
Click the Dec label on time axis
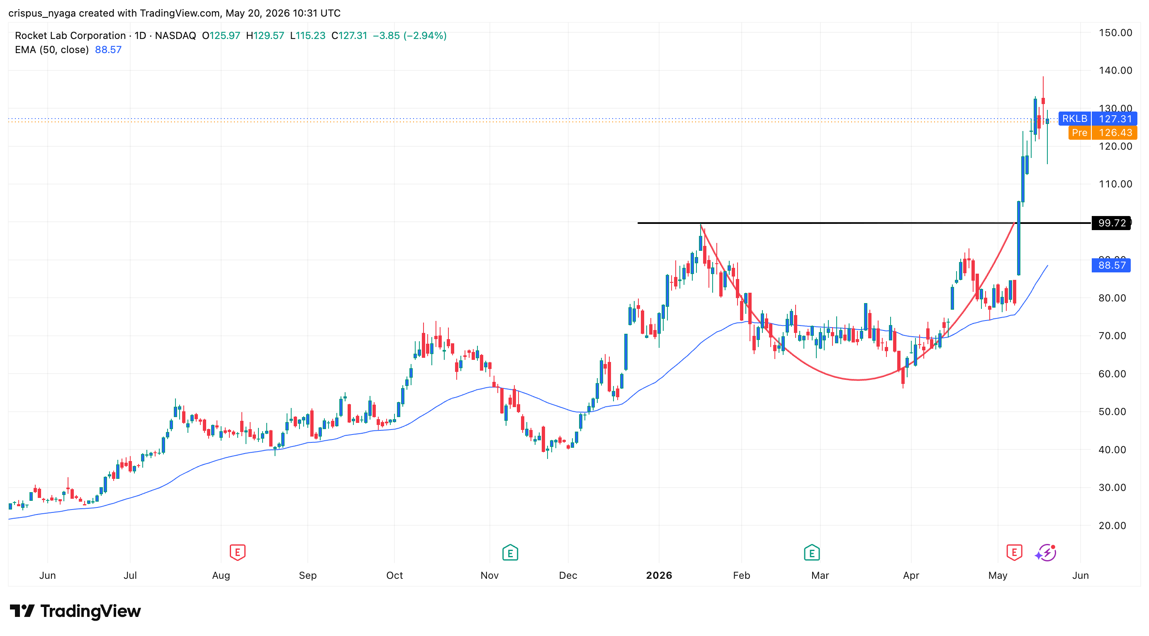(x=568, y=575)
